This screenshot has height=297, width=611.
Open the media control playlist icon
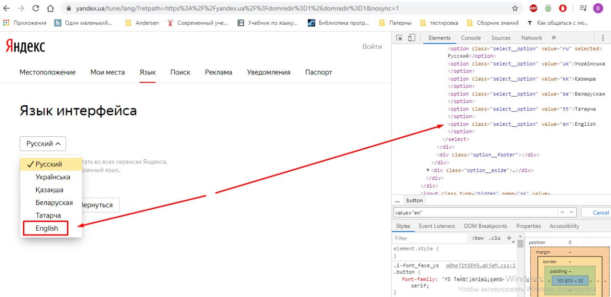click(583, 8)
